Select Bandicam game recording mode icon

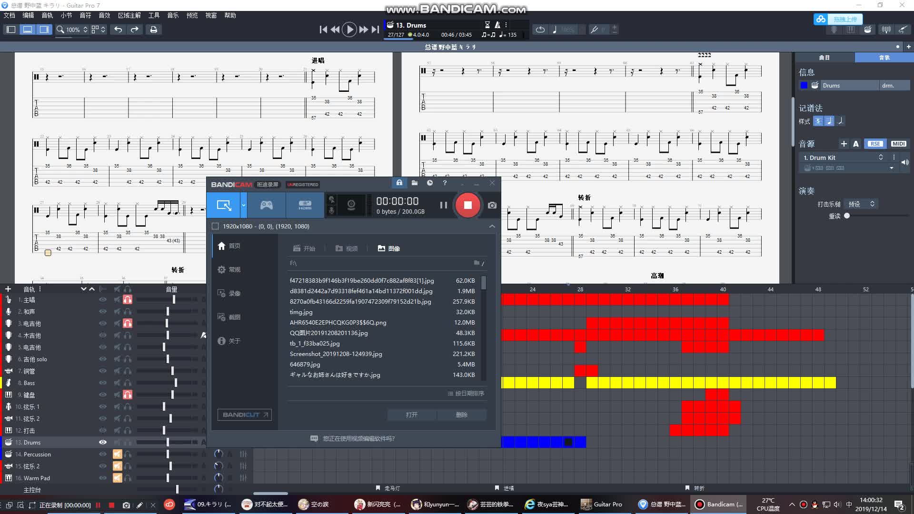(266, 205)
